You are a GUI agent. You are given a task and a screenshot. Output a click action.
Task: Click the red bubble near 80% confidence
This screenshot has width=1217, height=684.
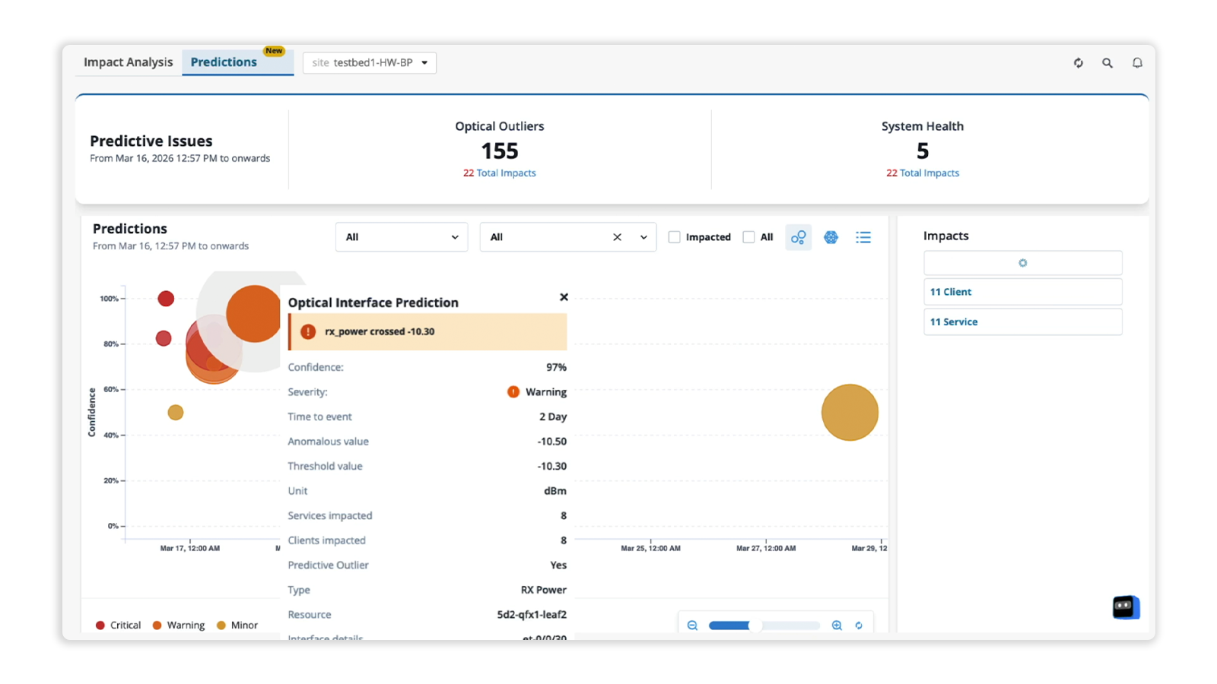tap(164, 338)
